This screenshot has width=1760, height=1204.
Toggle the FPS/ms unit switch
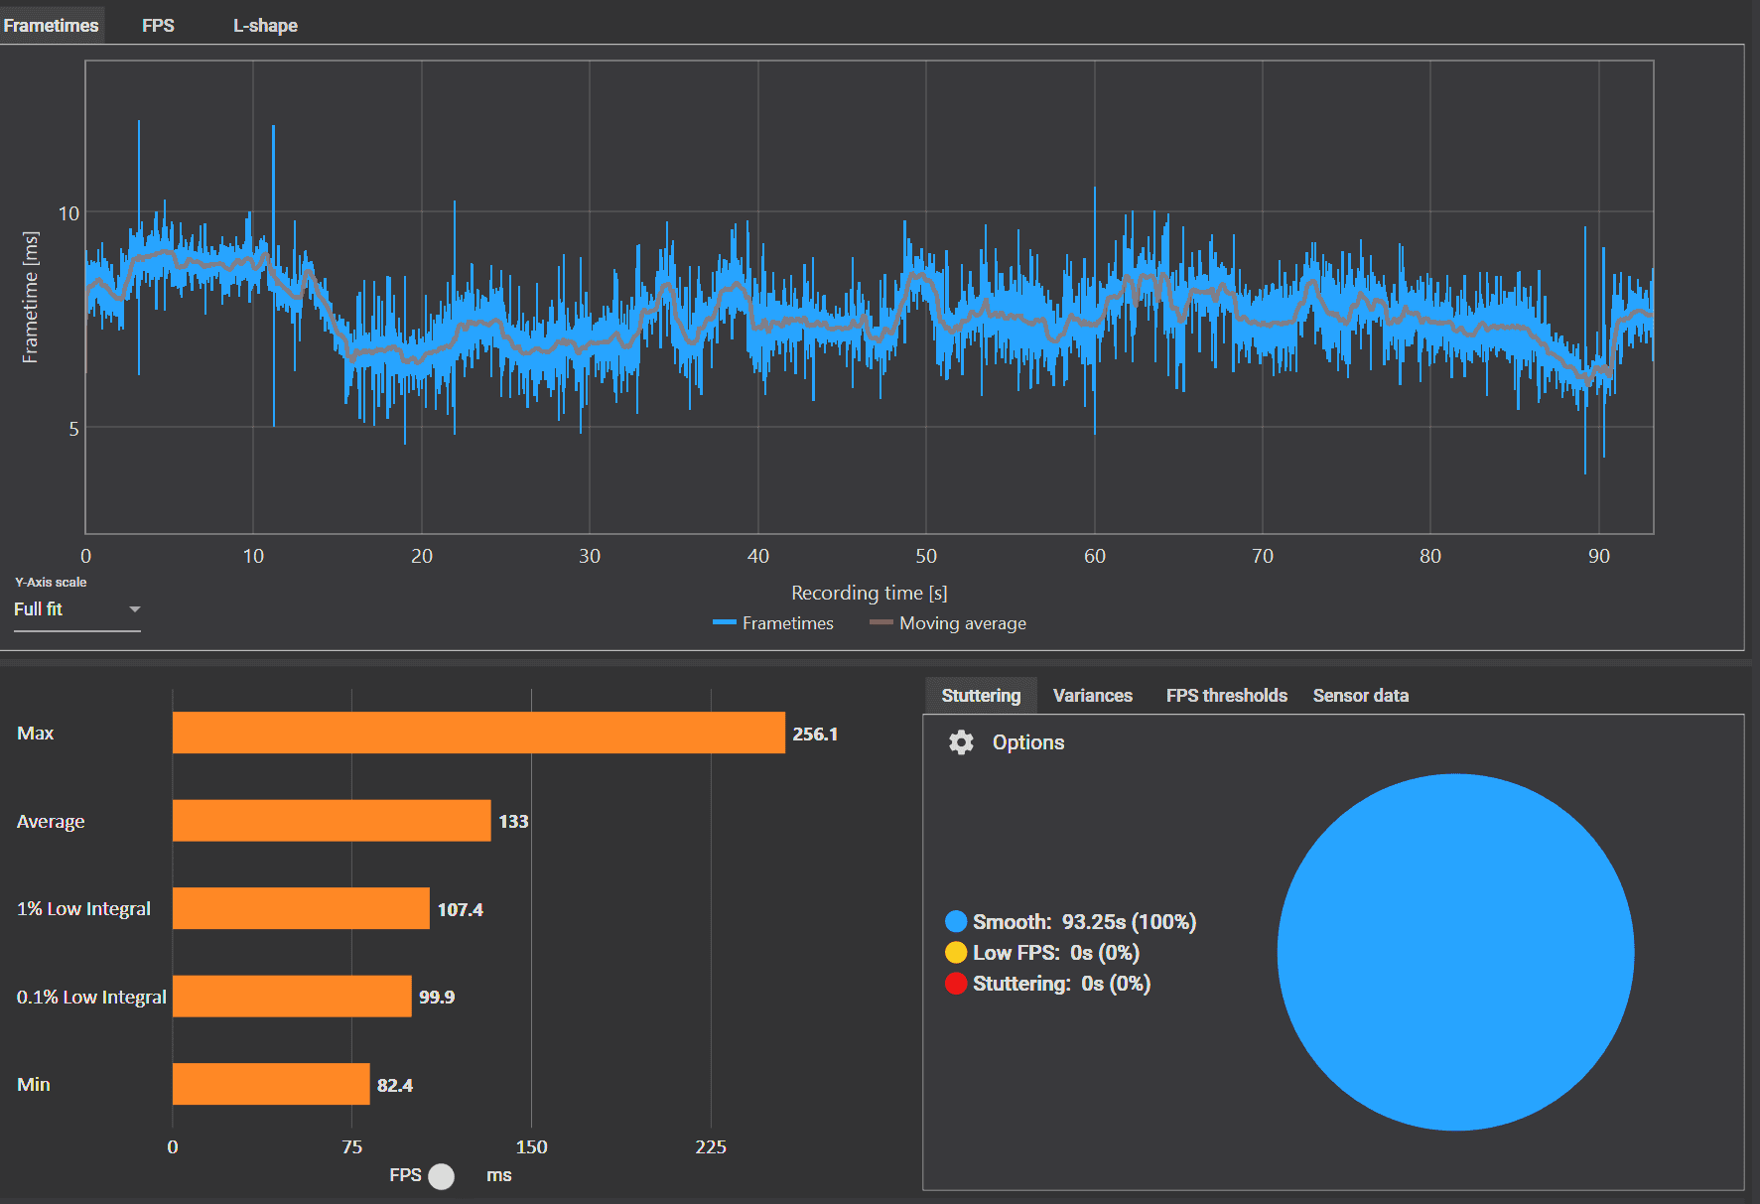[442, 1176]
